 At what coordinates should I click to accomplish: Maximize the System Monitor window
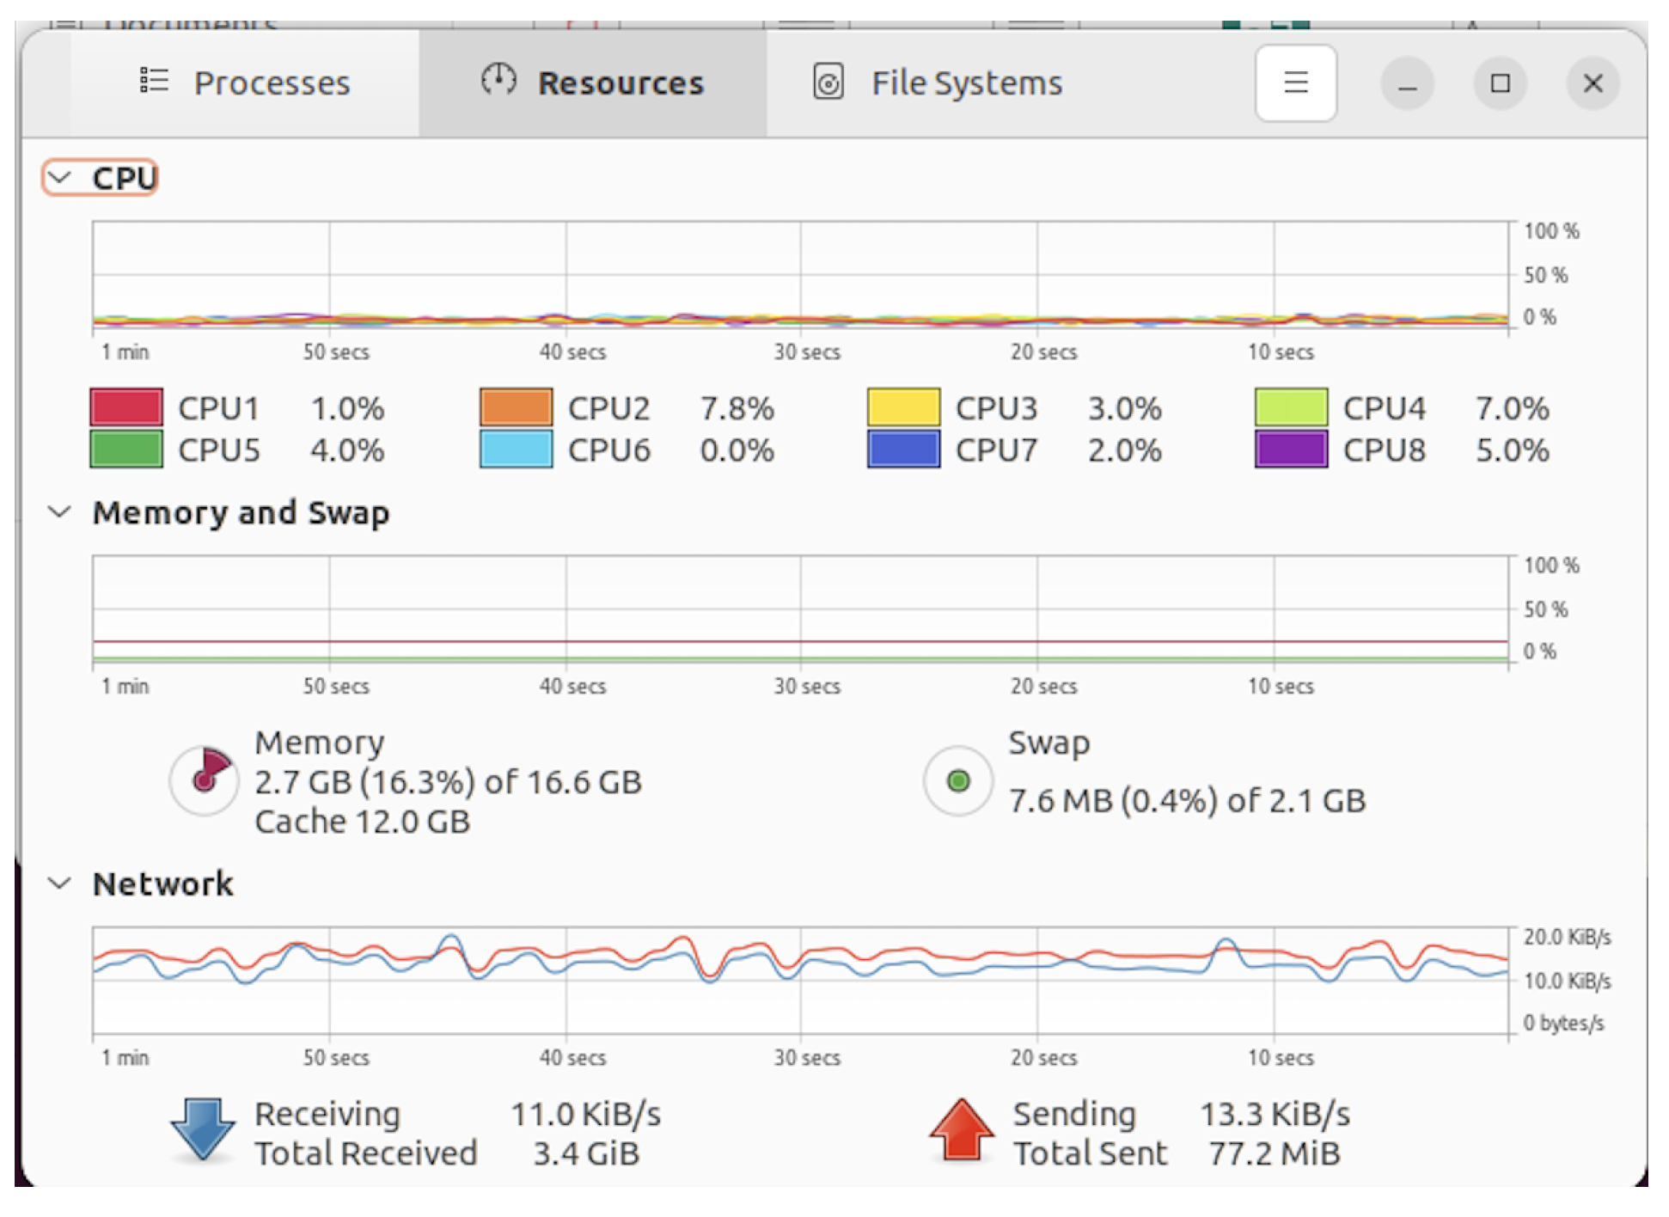pyautogui.click(x=1500, y=83)
